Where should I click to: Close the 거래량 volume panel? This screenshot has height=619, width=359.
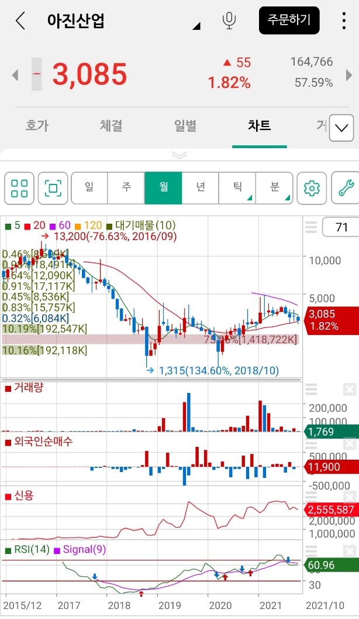point(350,390)
